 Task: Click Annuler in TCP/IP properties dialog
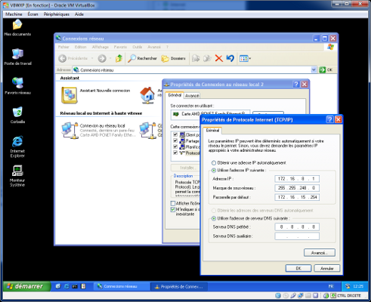click(x=327, y=268)
